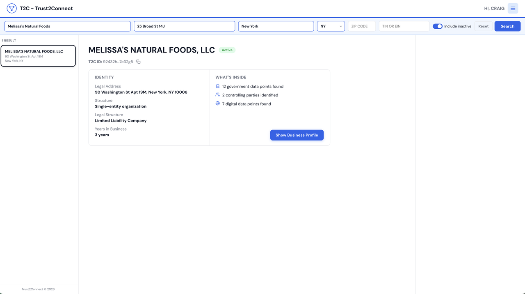Open the NY state dropdown
This screenshot has width=525, height=294.
[x=331, y=26]
